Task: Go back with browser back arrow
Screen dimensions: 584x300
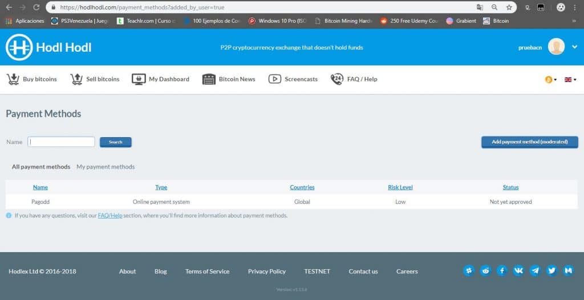Action: (x=9, y=7)
